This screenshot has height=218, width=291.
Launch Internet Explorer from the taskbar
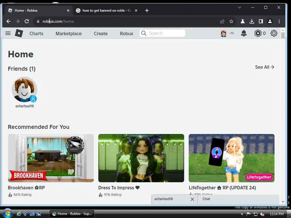coord(19,214)
